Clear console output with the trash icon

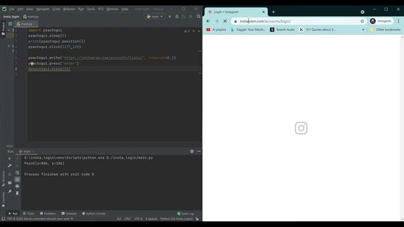tap(17, 193)
